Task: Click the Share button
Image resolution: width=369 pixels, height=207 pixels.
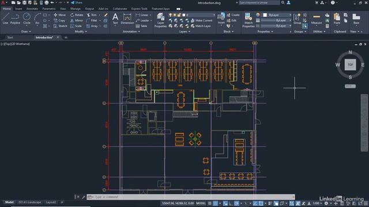Action: pos(77,2)
